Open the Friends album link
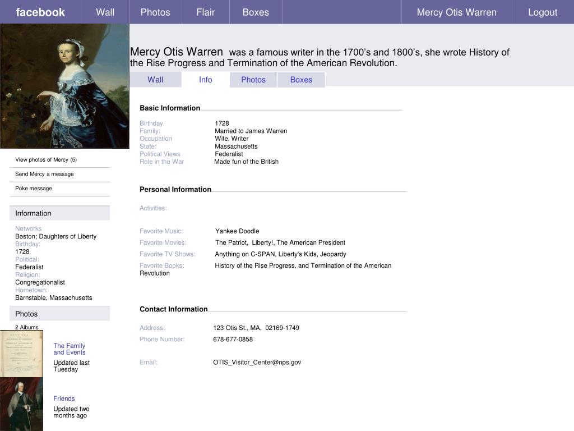The width and height of the screenshot is (574, 431). (x=64, y=398)
